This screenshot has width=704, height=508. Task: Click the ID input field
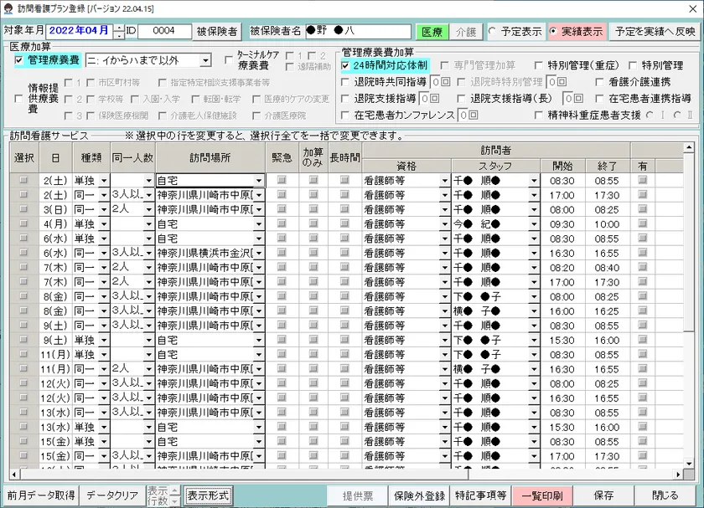(164, 31)
